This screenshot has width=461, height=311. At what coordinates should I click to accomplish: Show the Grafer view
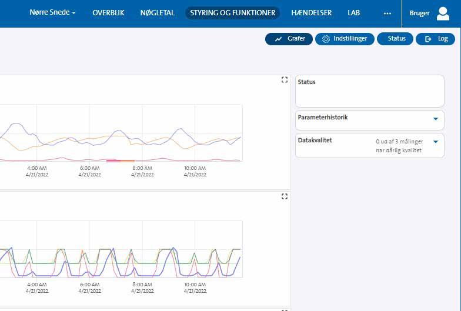click(x=289, y=39)
